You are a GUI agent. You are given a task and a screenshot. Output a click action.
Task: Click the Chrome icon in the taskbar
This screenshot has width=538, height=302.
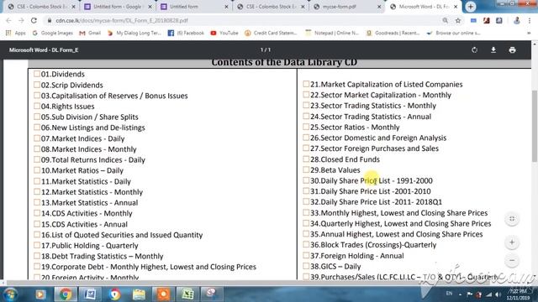pyautogui.click(x=66, y=294)
